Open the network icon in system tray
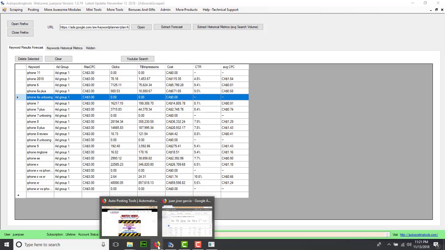This screenshot has height=250, width=445. pos(403,244)
